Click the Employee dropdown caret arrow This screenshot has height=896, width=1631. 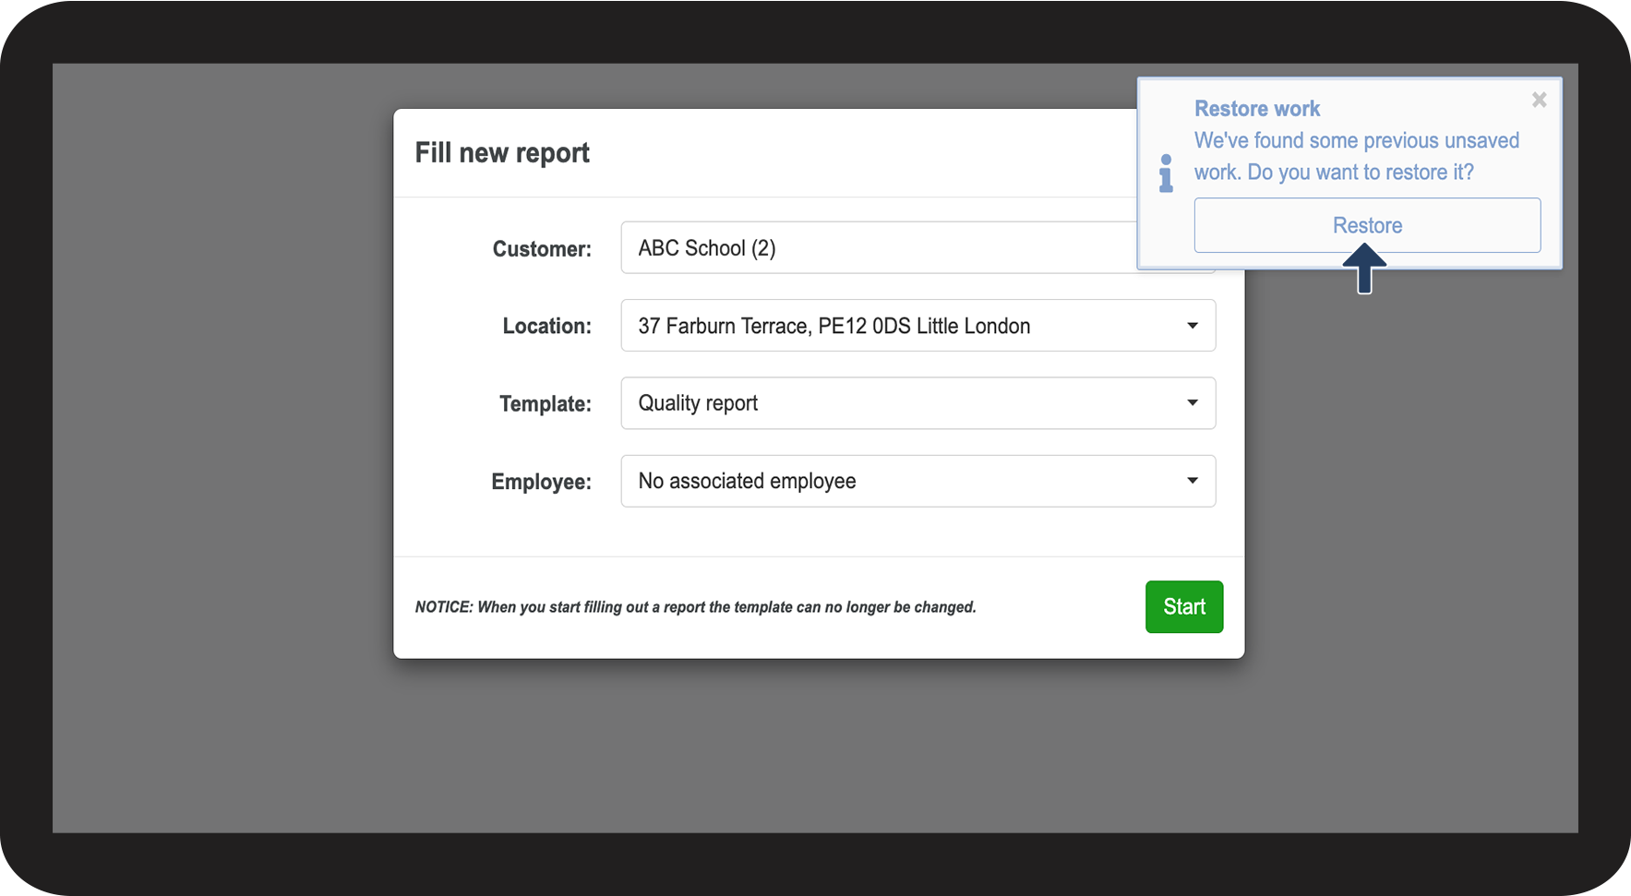[1192, 481]
